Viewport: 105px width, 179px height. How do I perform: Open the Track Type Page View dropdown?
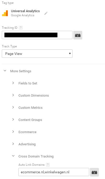tap(37, 54)
